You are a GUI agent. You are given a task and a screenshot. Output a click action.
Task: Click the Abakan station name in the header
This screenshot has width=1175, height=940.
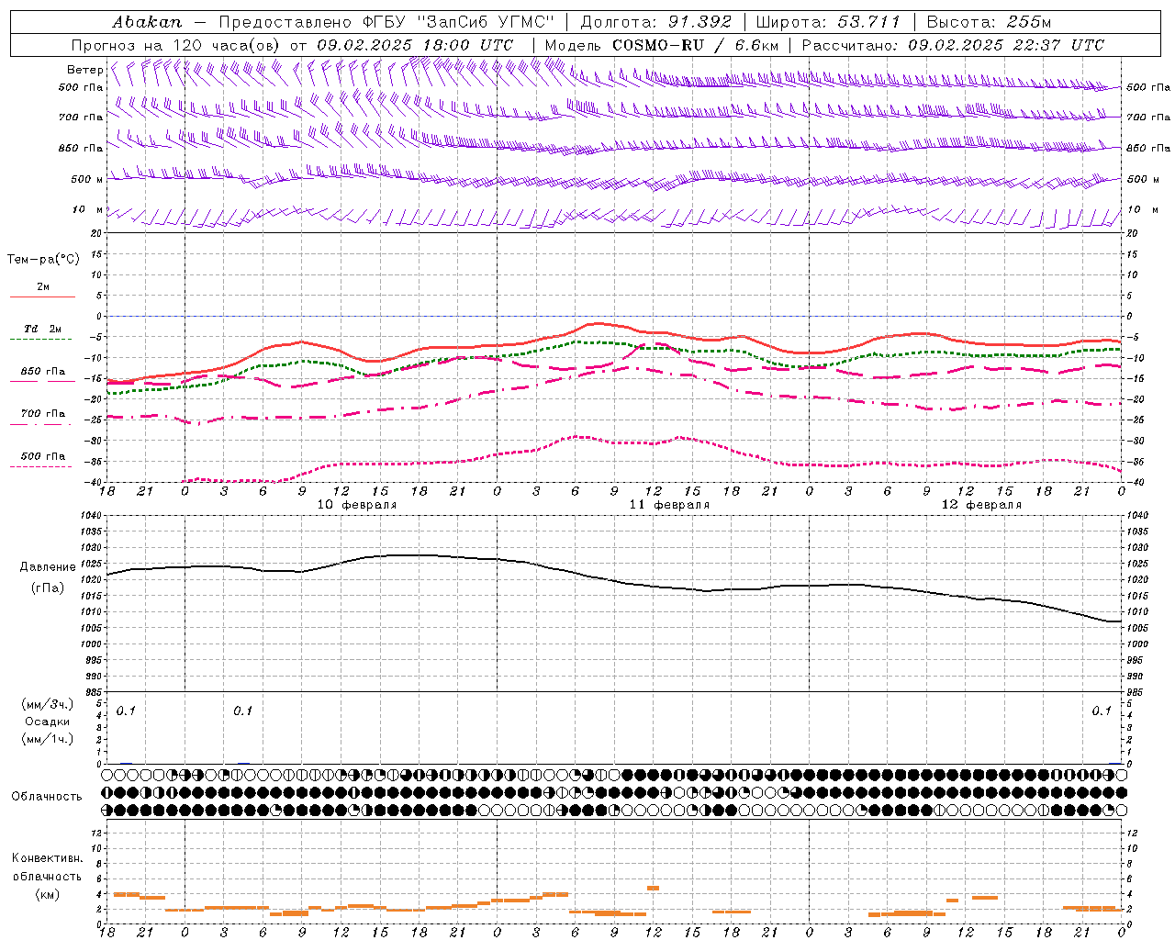[x=148, y=21]
